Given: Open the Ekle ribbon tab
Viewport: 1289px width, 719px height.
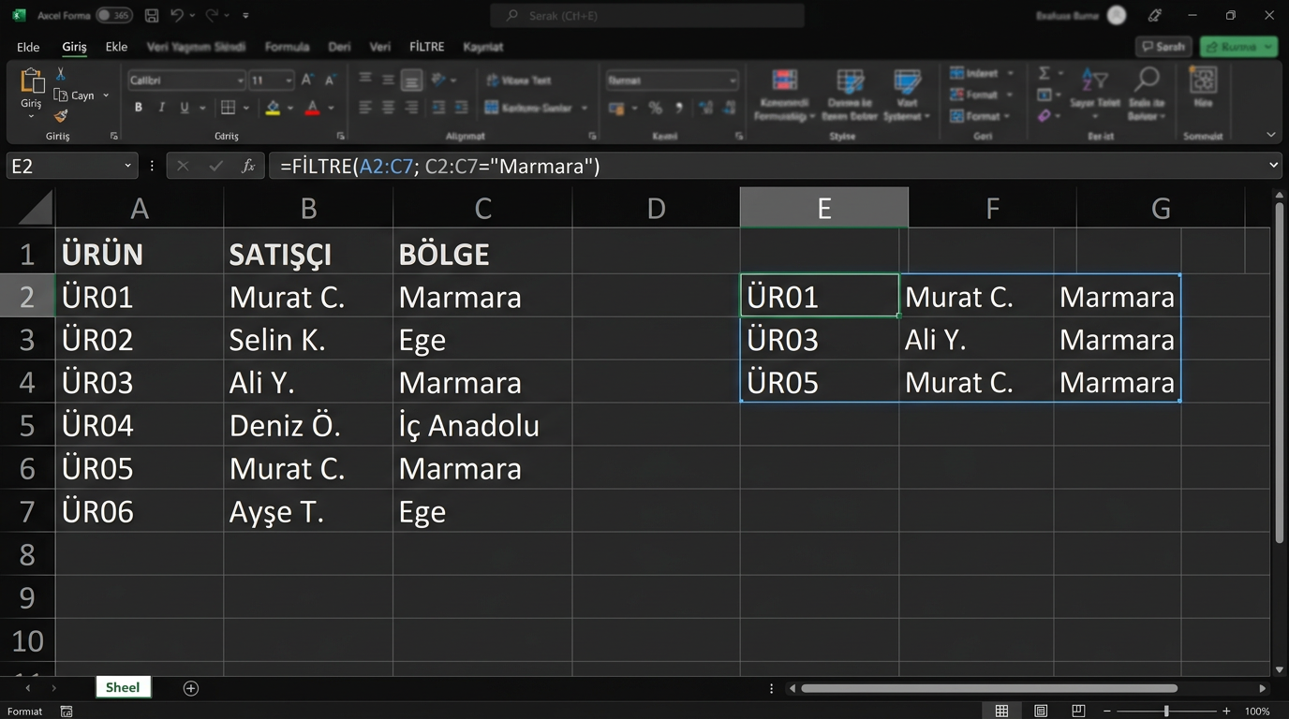Looking at the screenshot, I should click(x=116, y=47).
